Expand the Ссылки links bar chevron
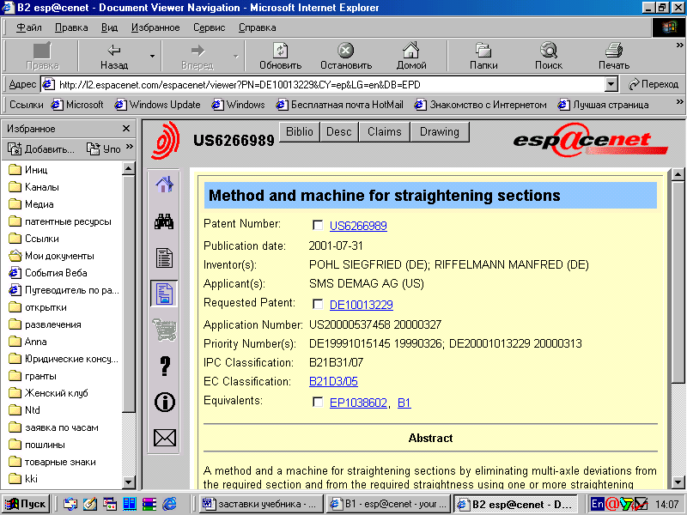 coord(679,101)
